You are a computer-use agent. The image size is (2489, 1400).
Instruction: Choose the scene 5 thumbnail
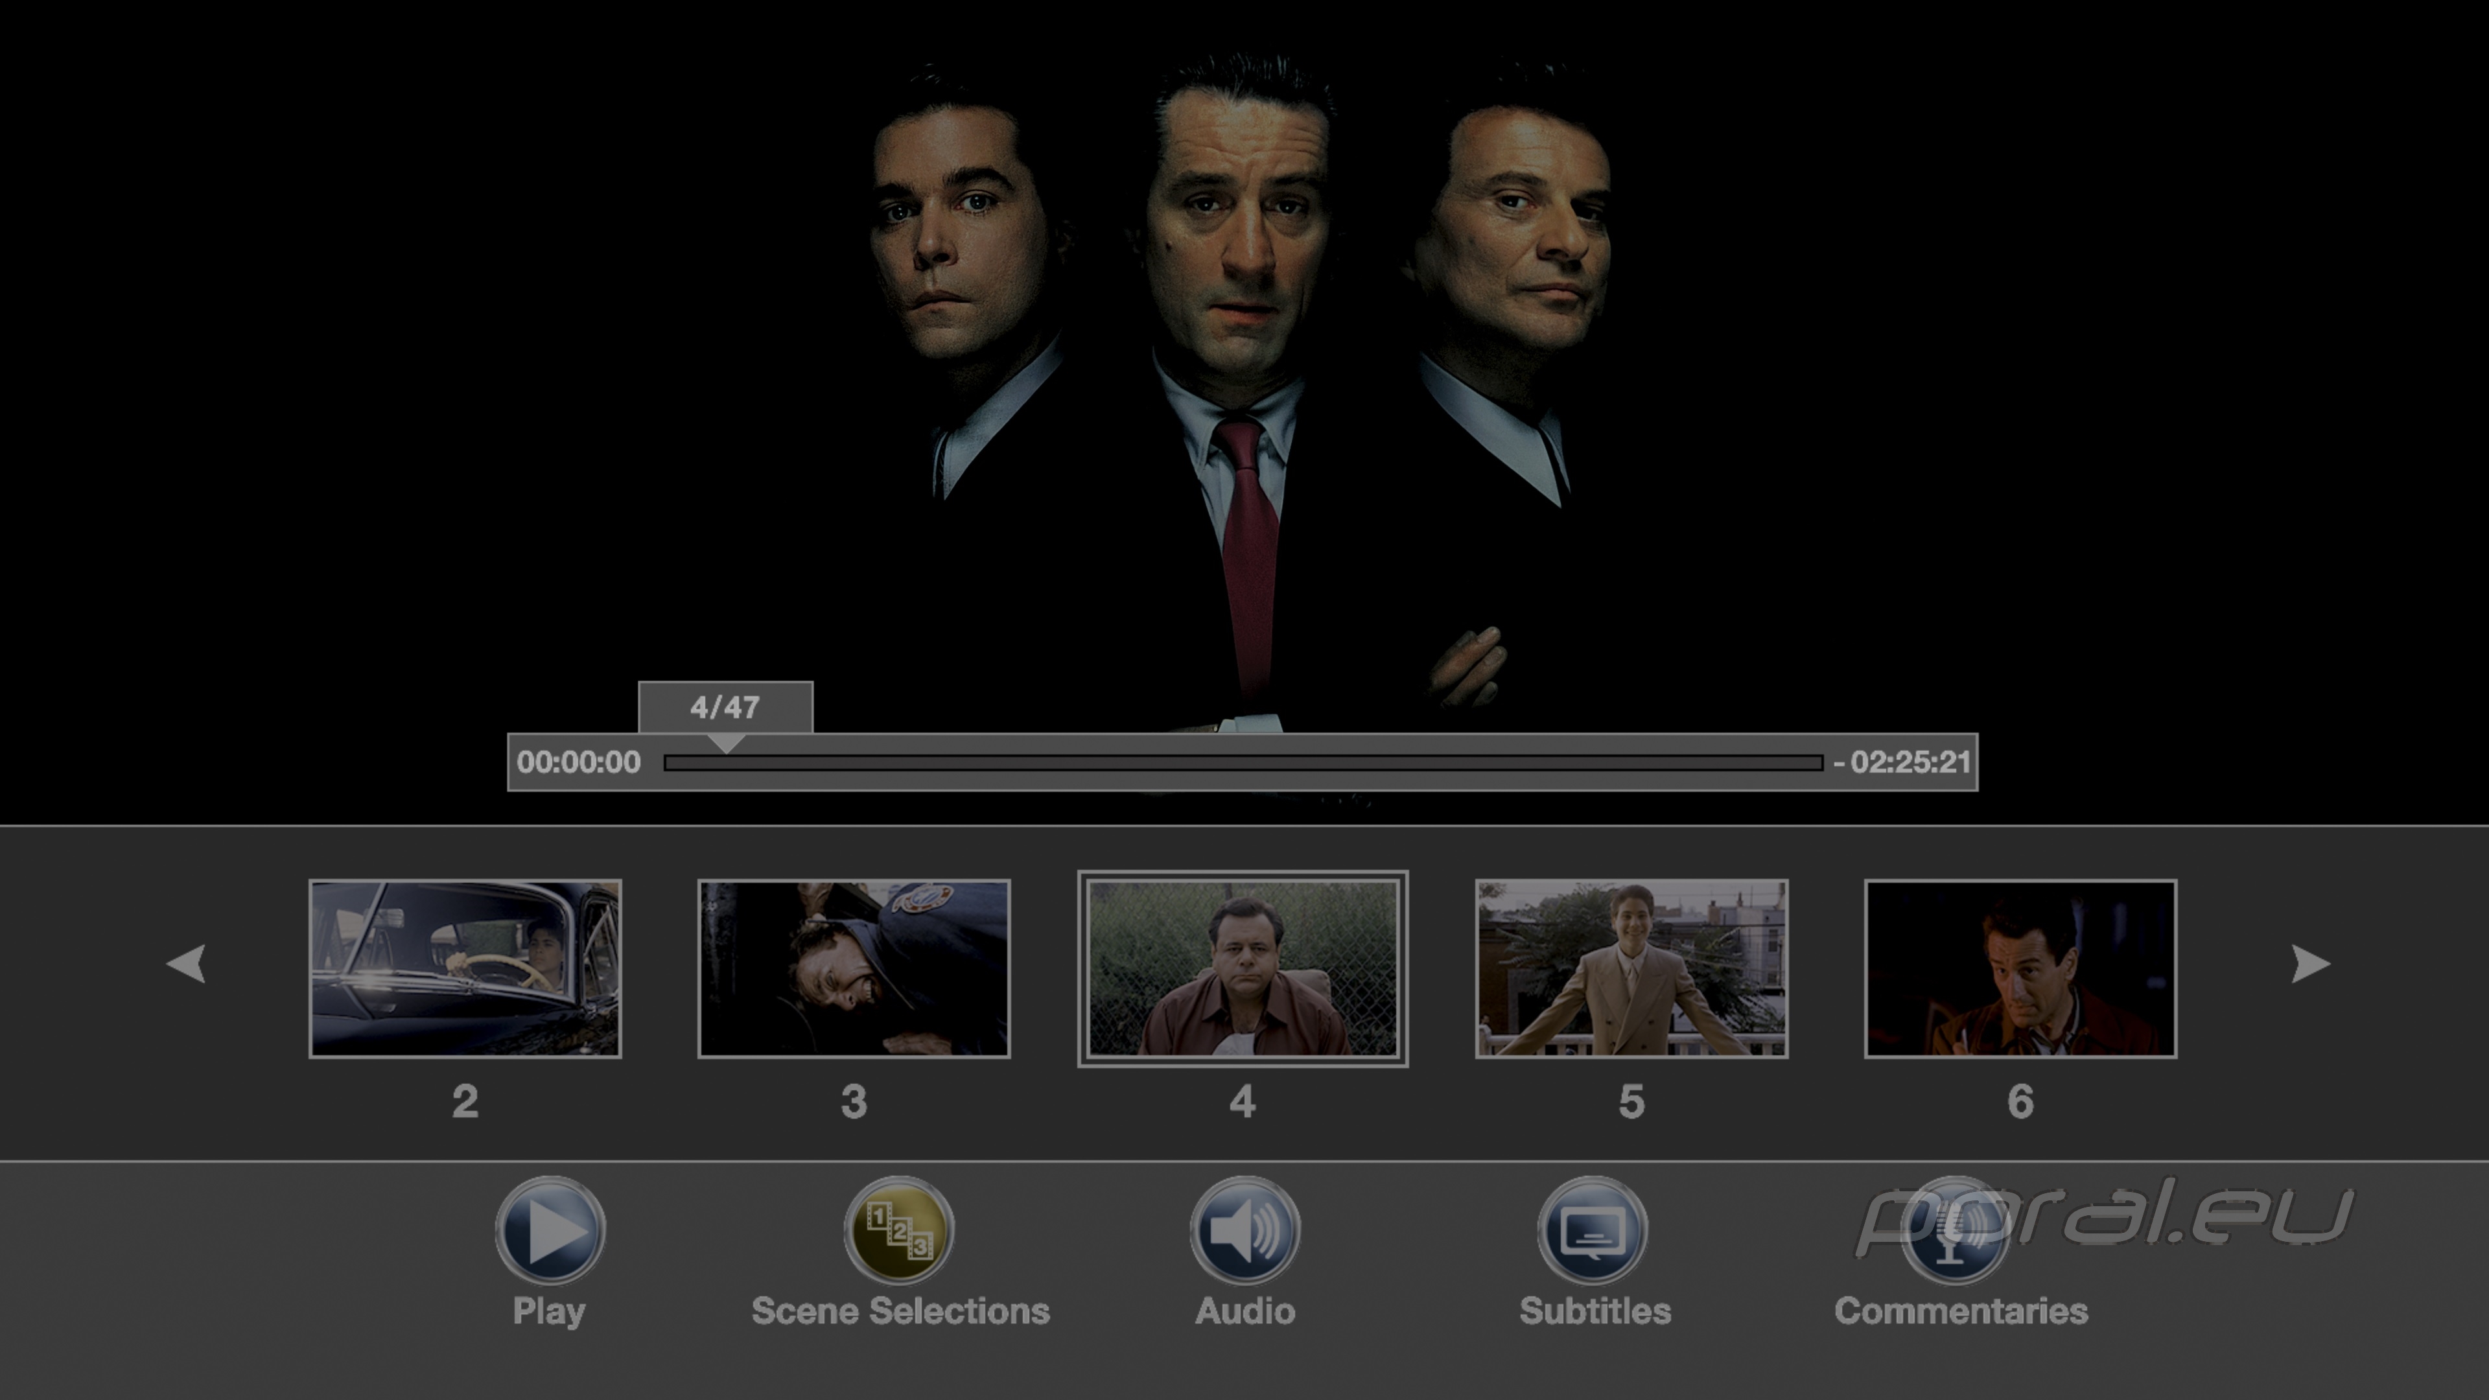coord(1632,968)
